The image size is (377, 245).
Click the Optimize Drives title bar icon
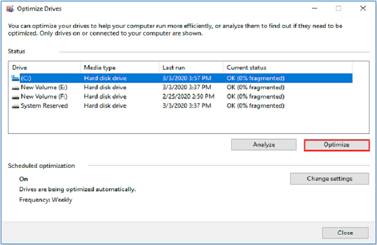coord(10,8)
